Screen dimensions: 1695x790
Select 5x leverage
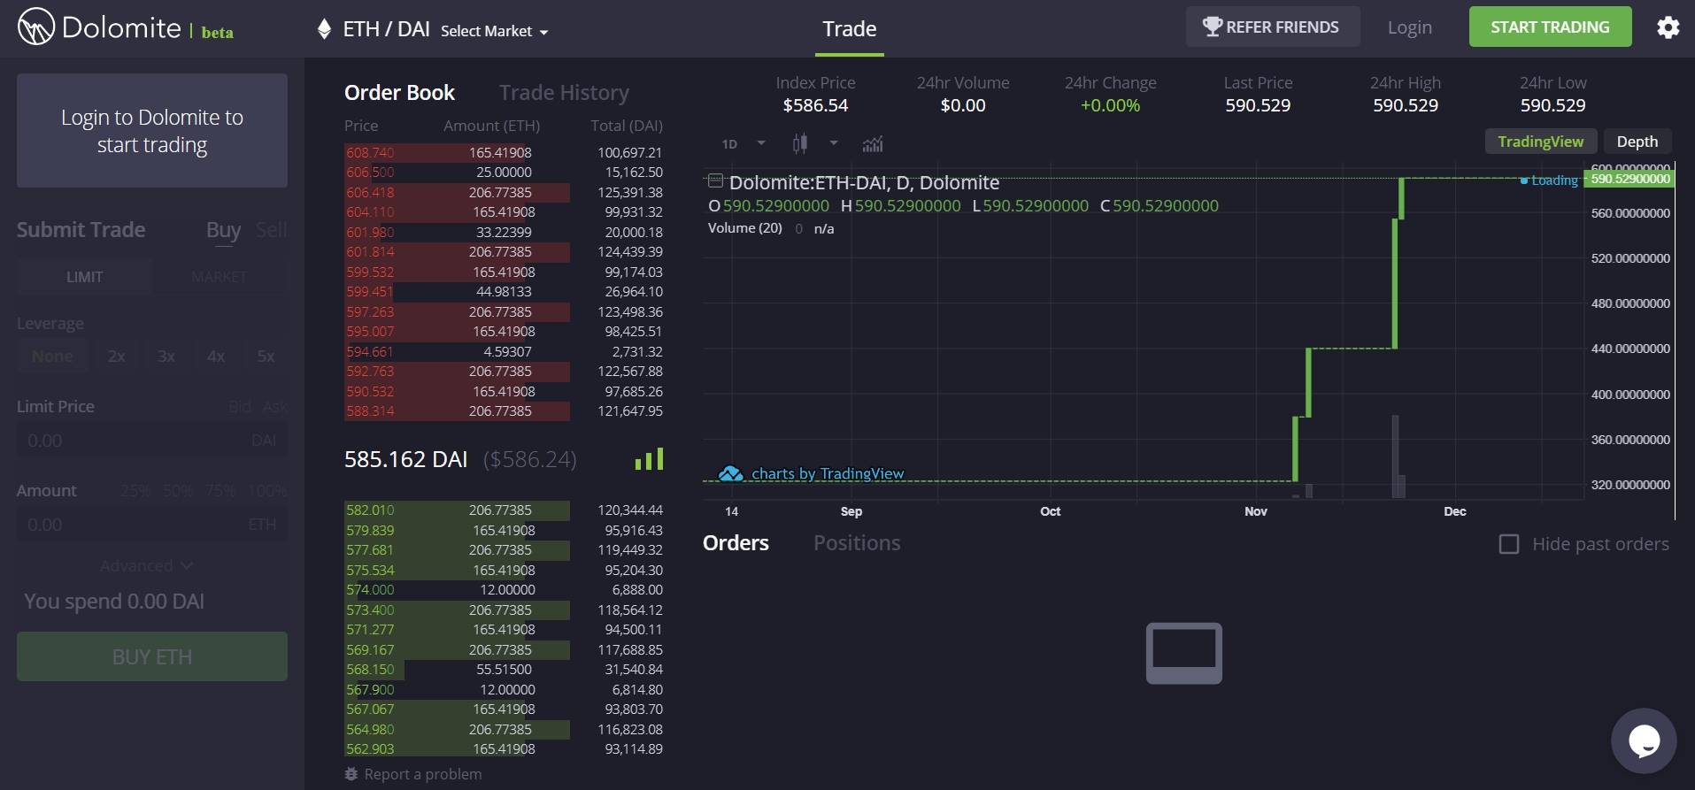tap(266, 356)
